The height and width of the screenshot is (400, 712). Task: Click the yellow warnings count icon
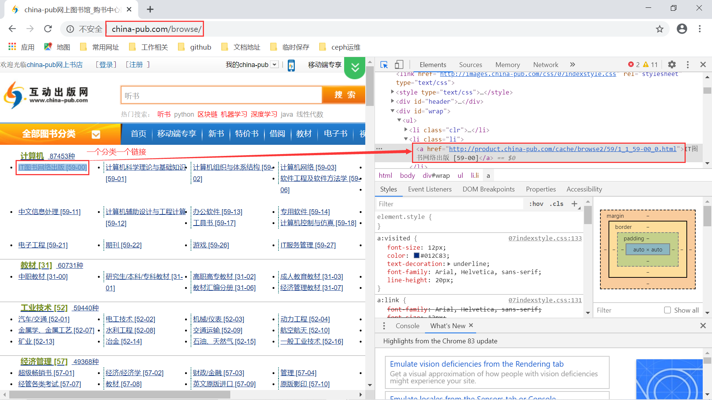pyautogui.click(x=646, y=65)
